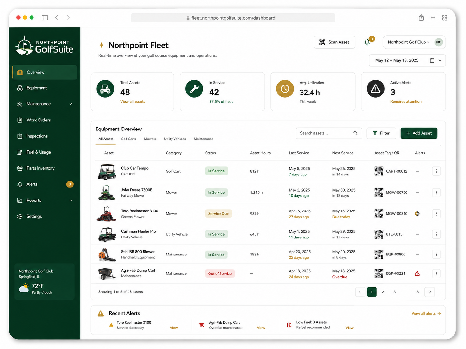Viewport: 466px width, 349px height.
Task: Click the red alert triangle on Agri-Fab row
Action: [417, 273]
